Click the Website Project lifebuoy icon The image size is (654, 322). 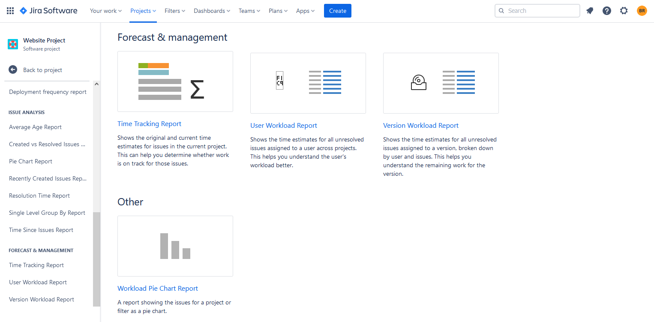13,44
